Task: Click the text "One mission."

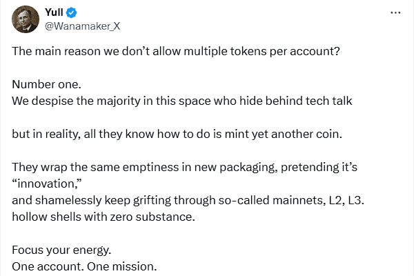Action: (x=113, y=265)
